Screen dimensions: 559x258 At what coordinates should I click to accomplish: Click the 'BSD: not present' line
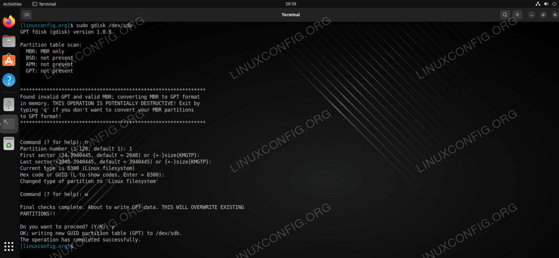coord(49,58)
